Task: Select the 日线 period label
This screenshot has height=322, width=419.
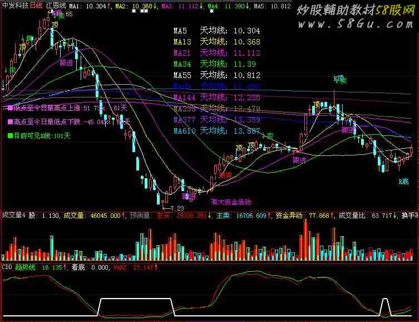Action: tap(36, 6)
